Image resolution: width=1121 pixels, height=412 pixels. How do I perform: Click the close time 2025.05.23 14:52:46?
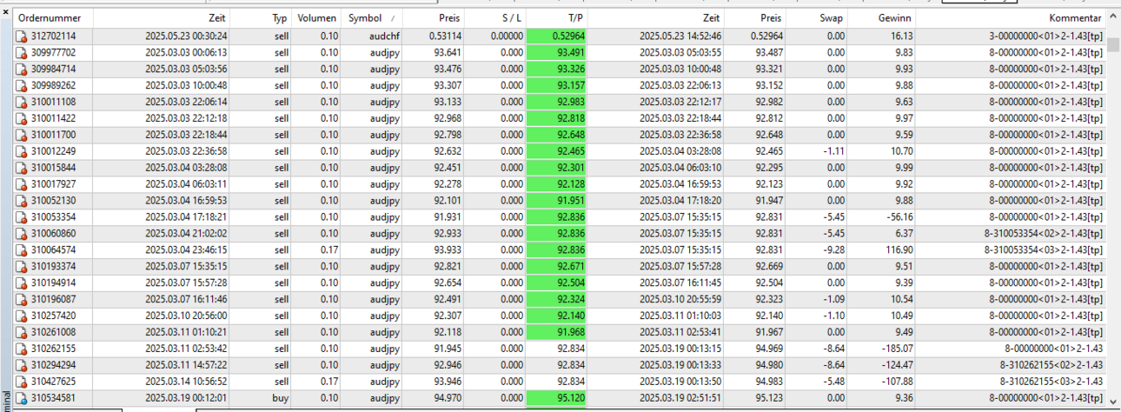click(x=681, y=37)
